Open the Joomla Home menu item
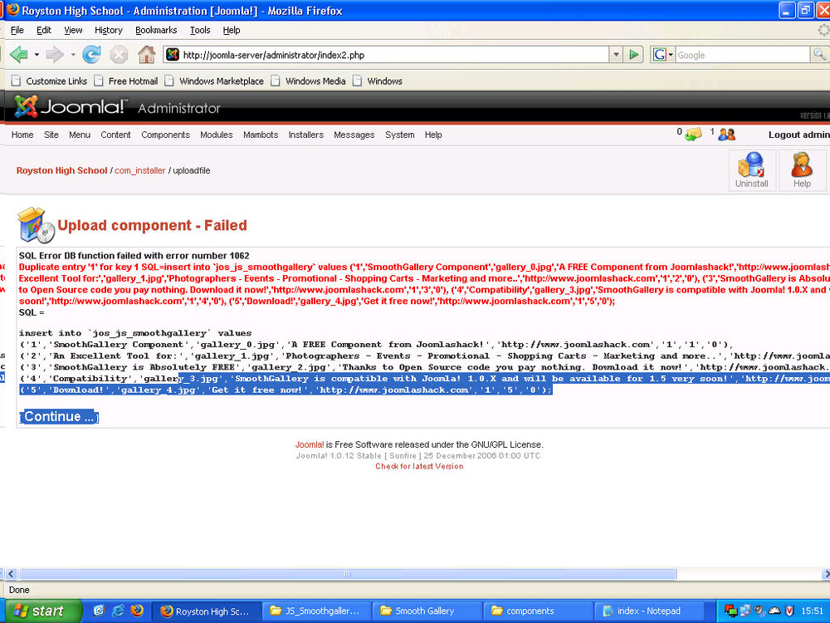 pyautogui.click(x=22, y=135)
